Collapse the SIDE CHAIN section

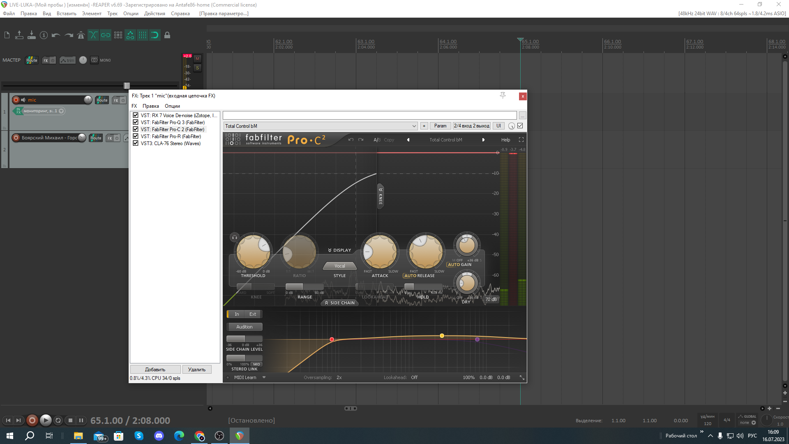[x=339, y=303]
